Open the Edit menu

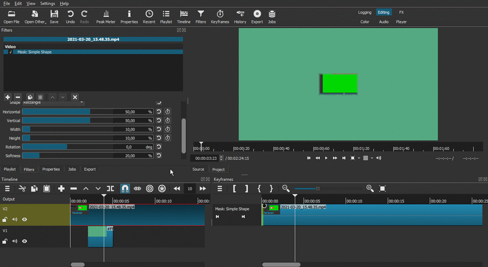tap(18, 3)
